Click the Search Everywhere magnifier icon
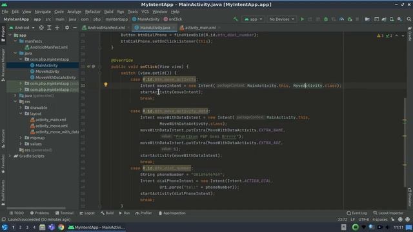The image size is (413, 232). coord(408,19)
